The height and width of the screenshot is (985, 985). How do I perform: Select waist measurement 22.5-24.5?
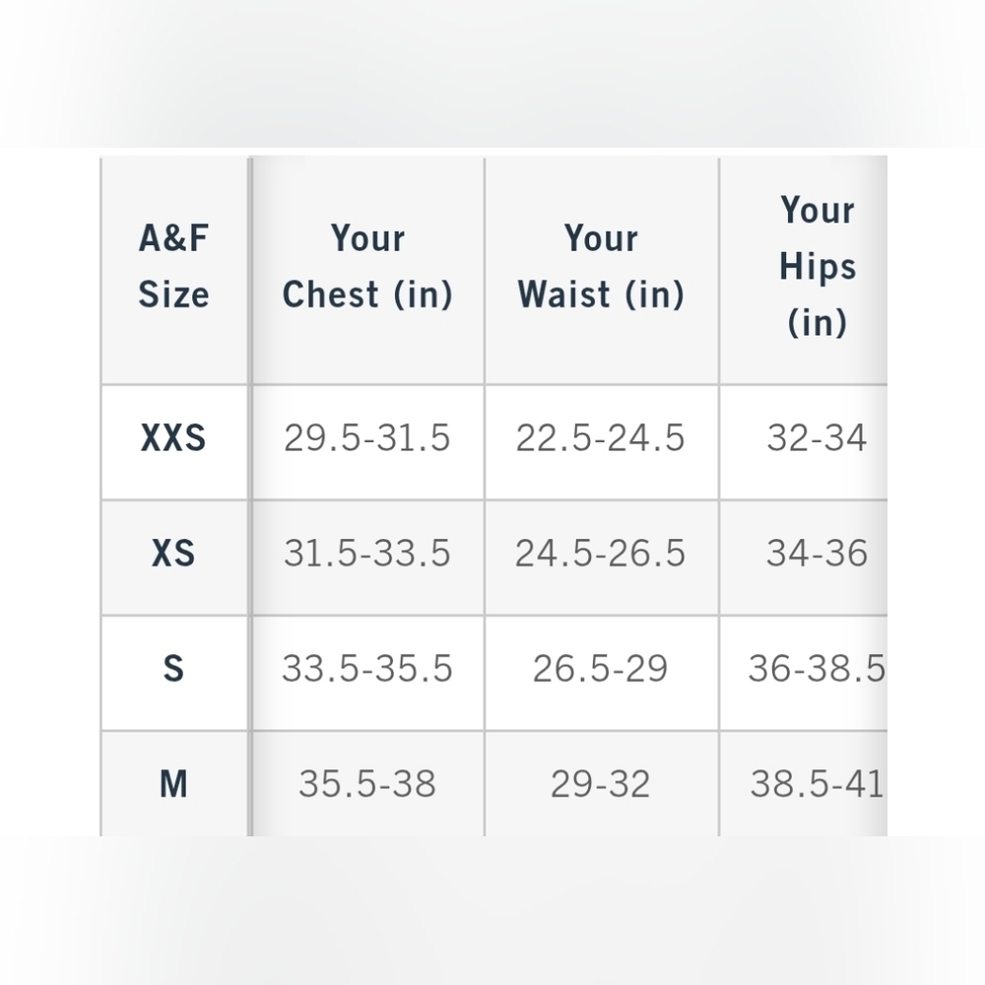[x=601, y=437]
